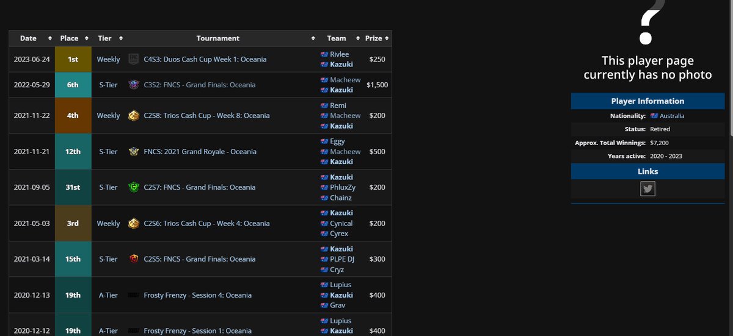The width and height of the screenshot is (733, 336).
Task: Click the C2S6 Trios Cash Cup icon
Action: click(134, 223)
